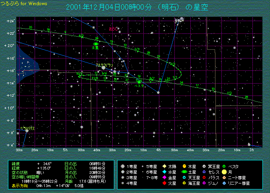Click the 11/8 date label on path
270x193 pixels.
(95, 78)
